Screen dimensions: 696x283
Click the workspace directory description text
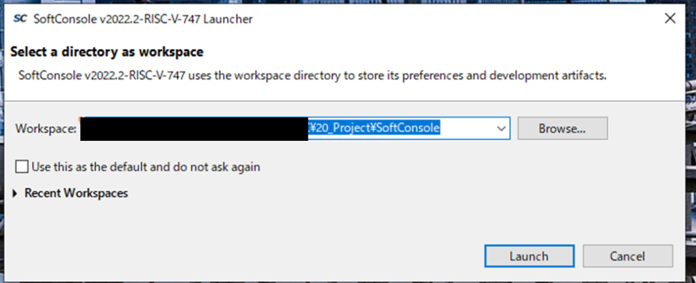pyautogui.click(x=311, y=75)
